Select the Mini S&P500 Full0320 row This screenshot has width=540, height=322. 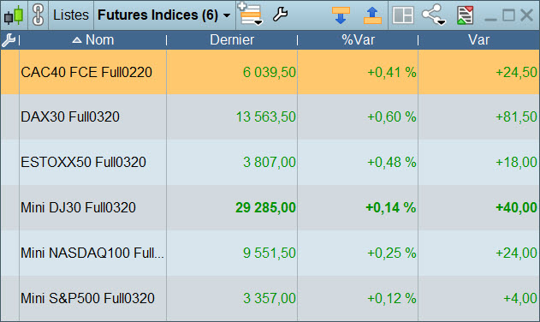[x=270, y=298]
